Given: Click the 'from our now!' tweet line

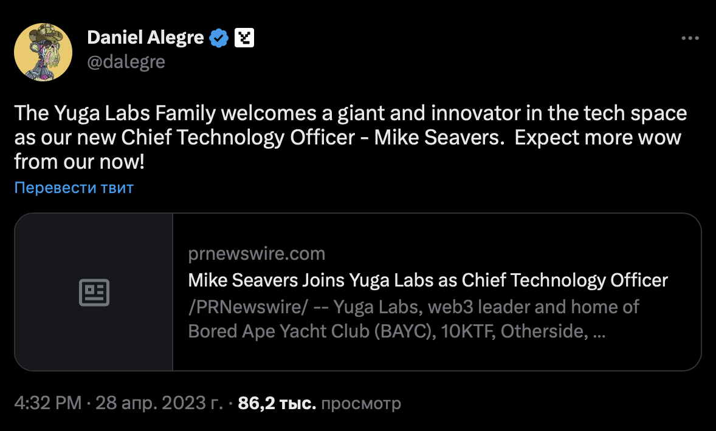Looking at the screenshot, I should pos(80,162).
